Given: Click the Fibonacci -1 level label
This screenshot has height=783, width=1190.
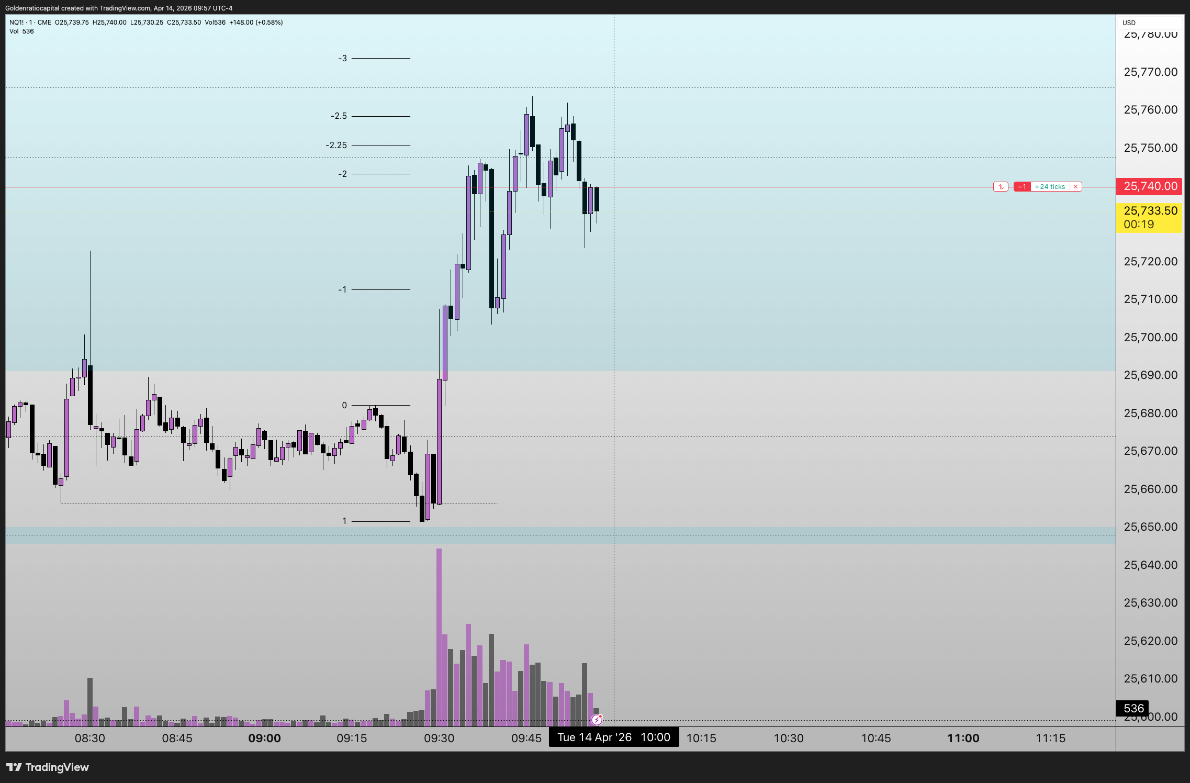Looking at the screenshot, I should [x=342, y=289].
